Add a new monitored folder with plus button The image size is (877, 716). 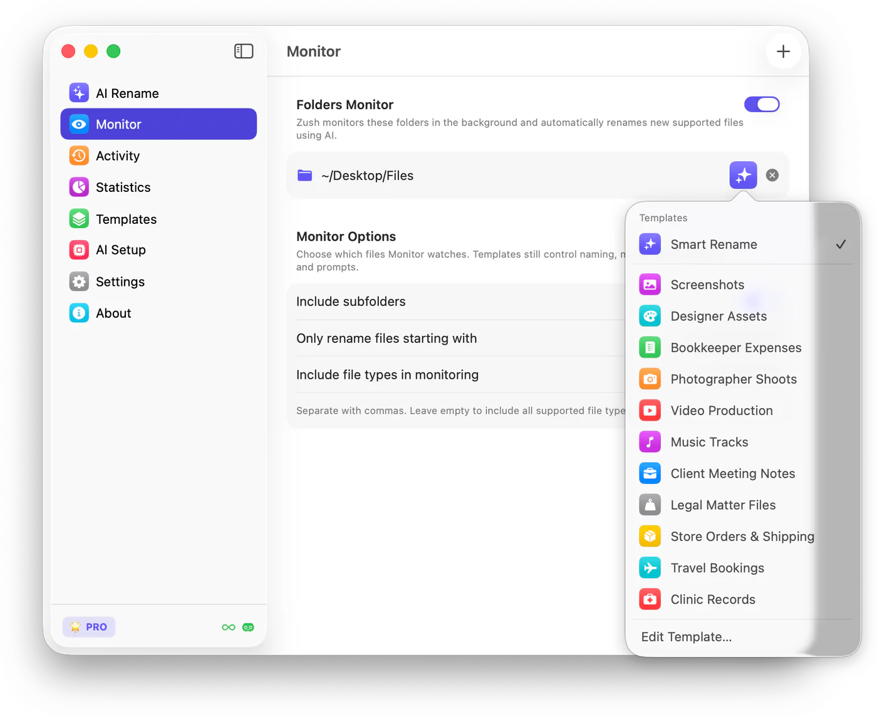[783, 51]
